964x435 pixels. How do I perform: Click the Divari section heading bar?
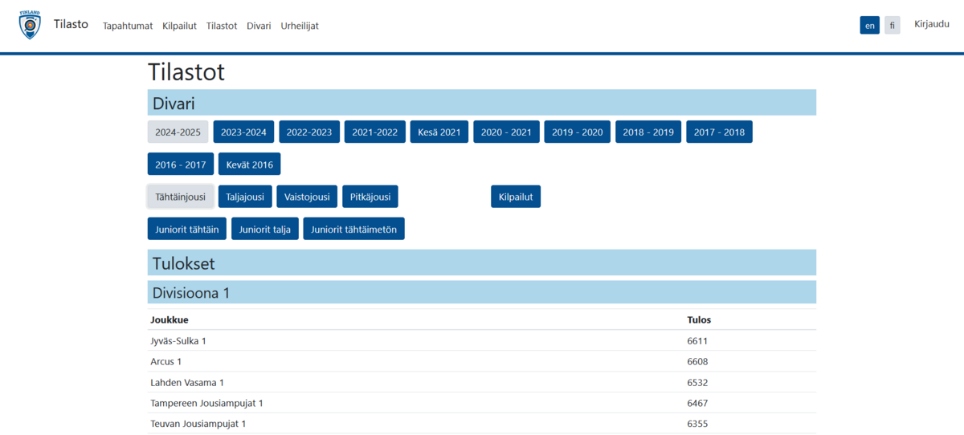482,103
